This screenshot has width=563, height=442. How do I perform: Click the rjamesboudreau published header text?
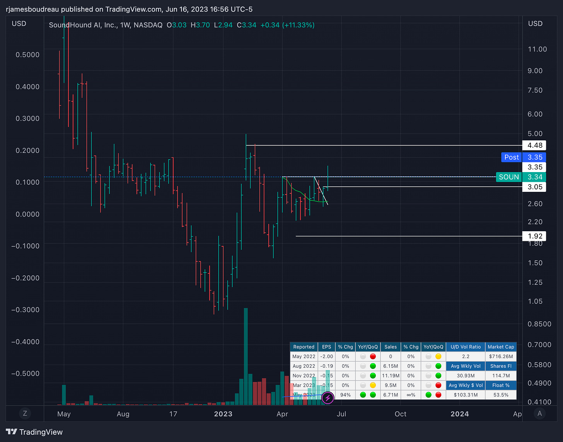coord(129,9)
